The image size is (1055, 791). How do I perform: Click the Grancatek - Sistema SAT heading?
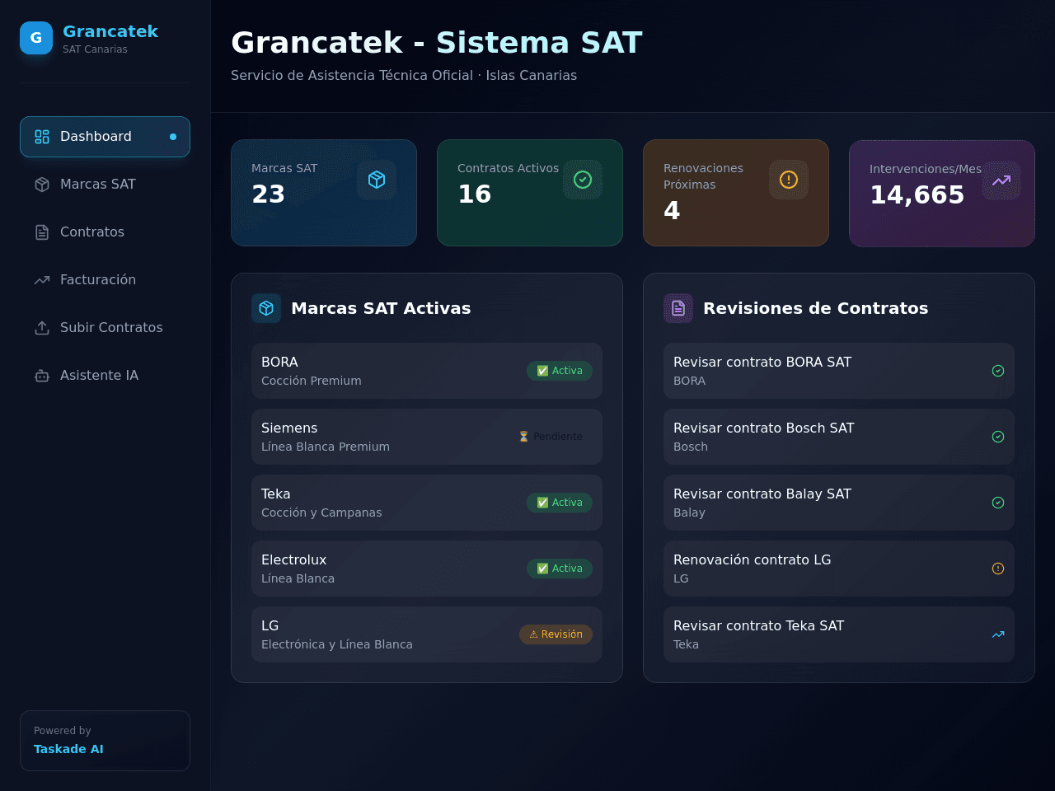pos(437,43)
